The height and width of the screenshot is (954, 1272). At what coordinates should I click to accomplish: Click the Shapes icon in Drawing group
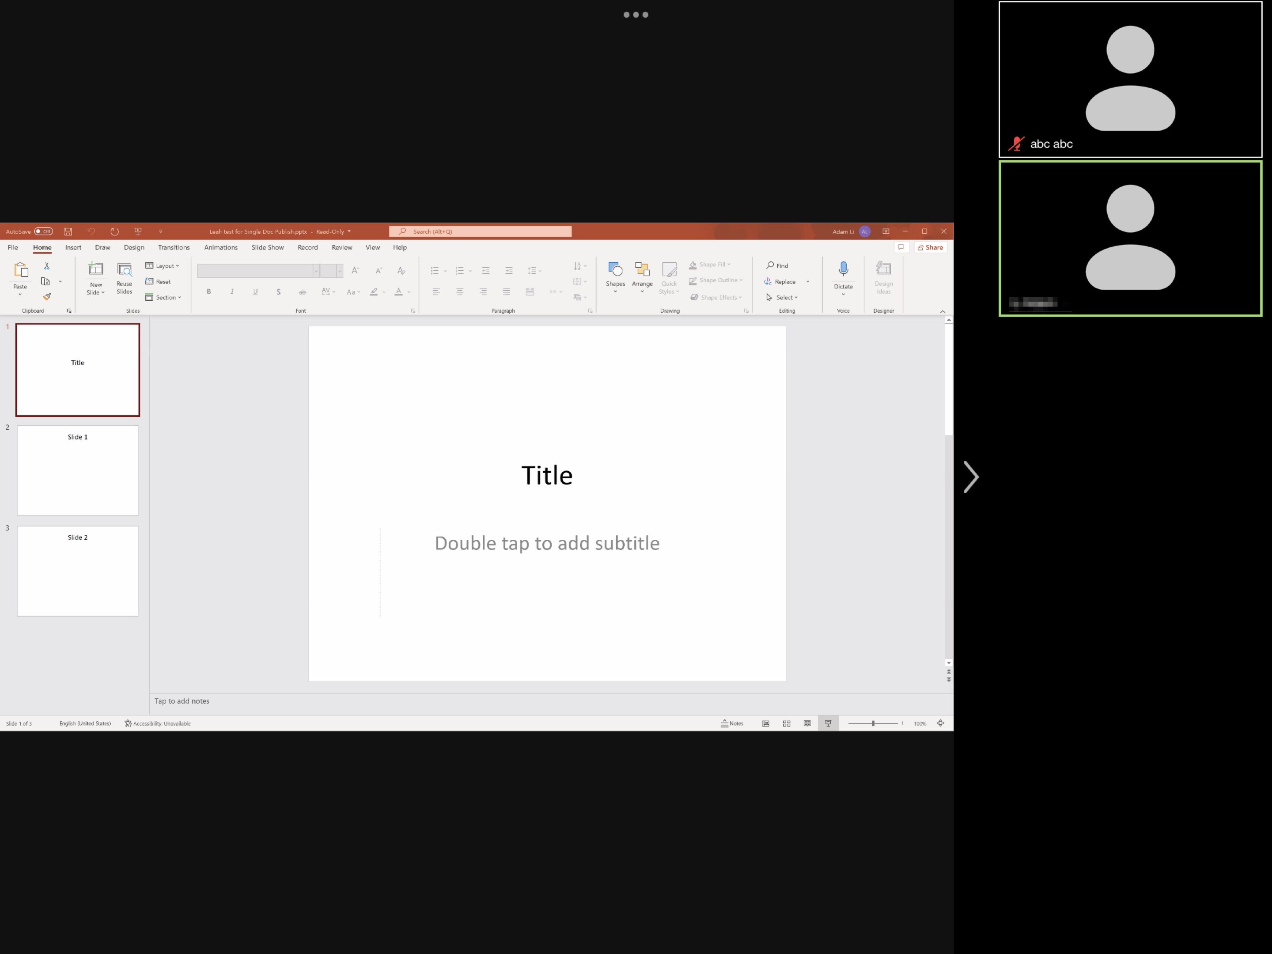(x=615, y=269)
